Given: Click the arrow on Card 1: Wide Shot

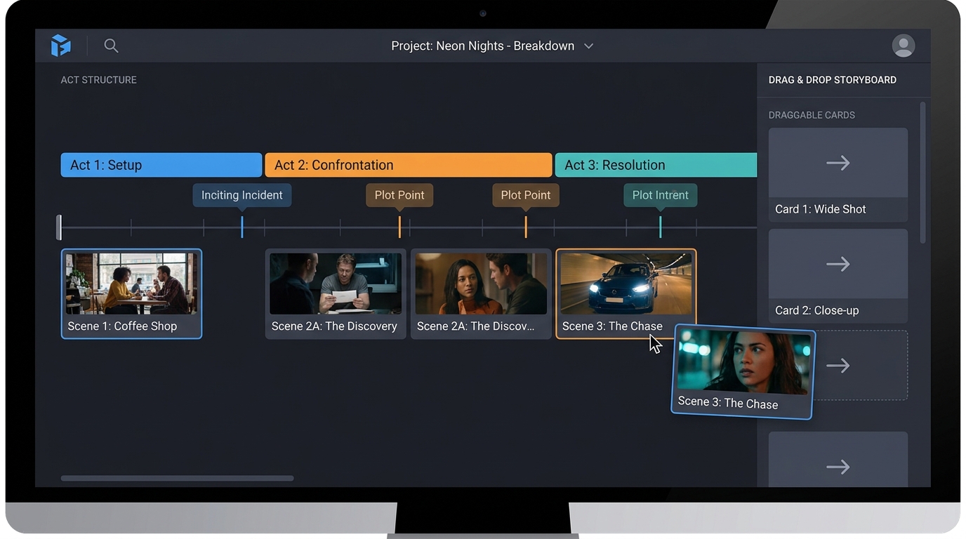Looking at the screenshot, I should [x=838, y=163].
